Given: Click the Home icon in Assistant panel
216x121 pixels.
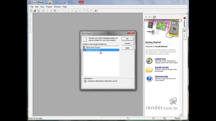Looking at the screenshot, I should tap(154, 17).
